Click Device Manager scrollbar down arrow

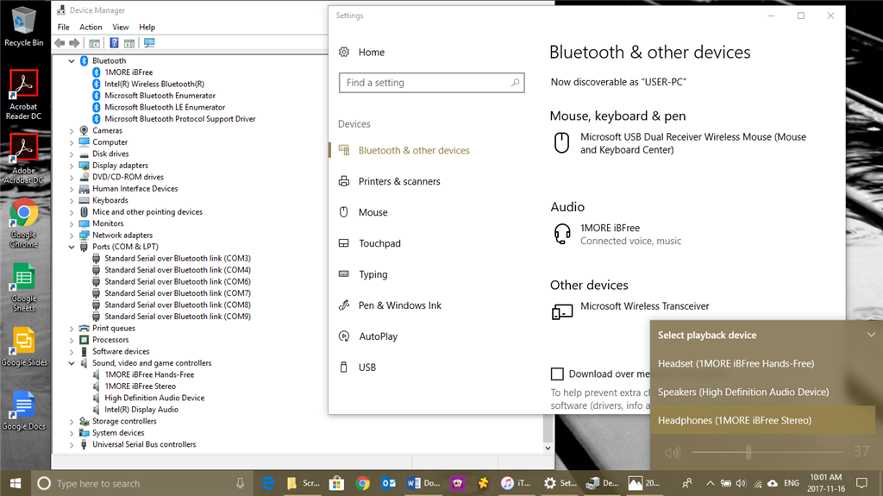click(548, 448)
